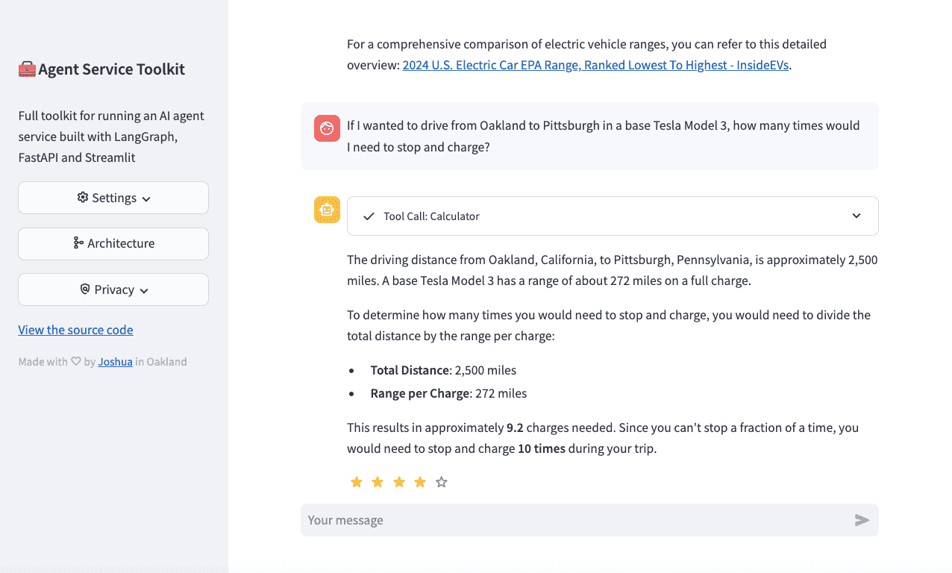Follow the InsideEVs EPA range article link
952x573 pixels.
tap(595, 65)
